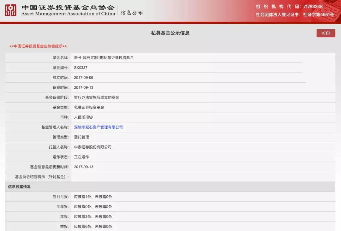Click the 打印 print button
Screen dimensions: 341x231
tap(326, 33)
